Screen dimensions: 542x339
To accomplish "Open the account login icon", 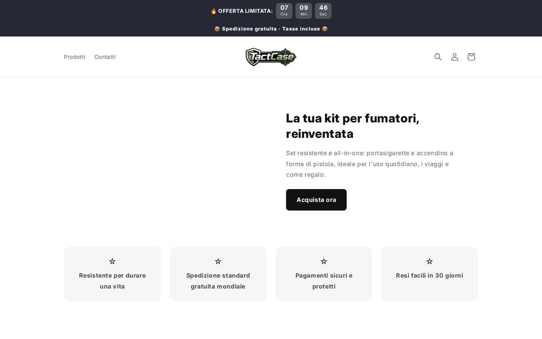I will point(454,57).
